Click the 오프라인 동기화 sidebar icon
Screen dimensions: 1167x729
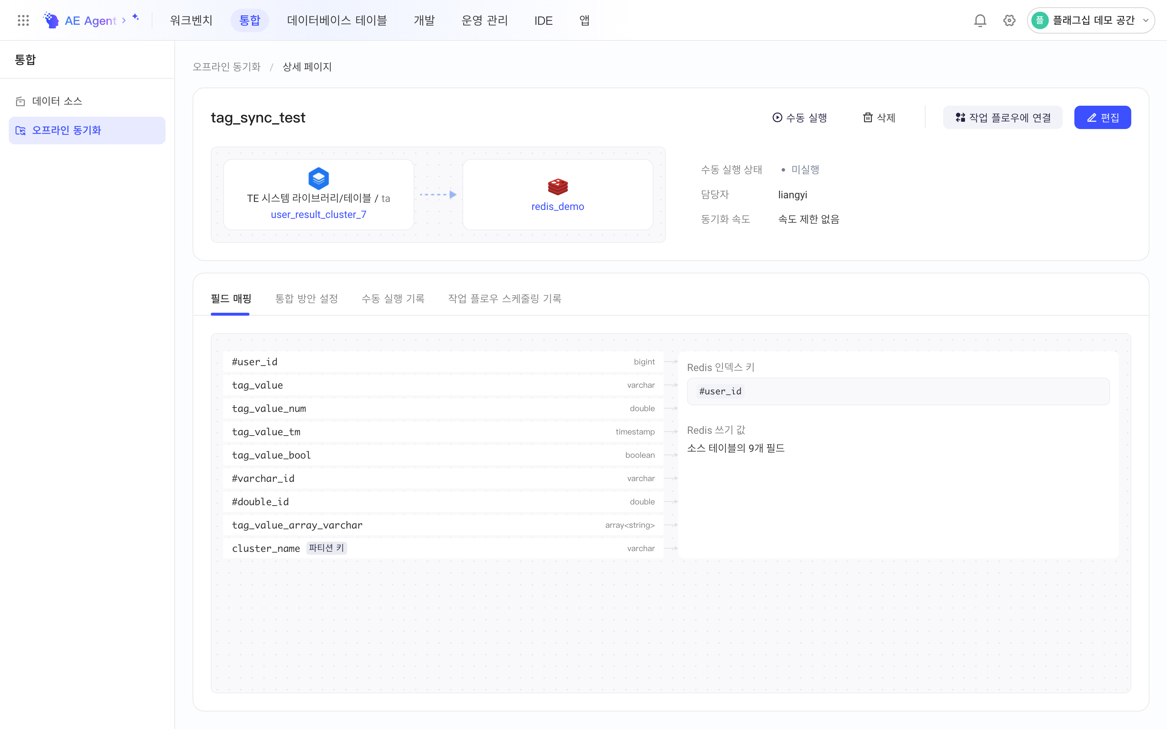tap(20, 130)
